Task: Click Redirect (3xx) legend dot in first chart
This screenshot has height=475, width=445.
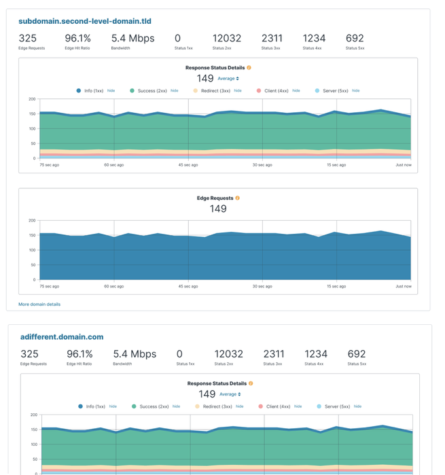Action: pyautogui.click(x=196, y=90)
